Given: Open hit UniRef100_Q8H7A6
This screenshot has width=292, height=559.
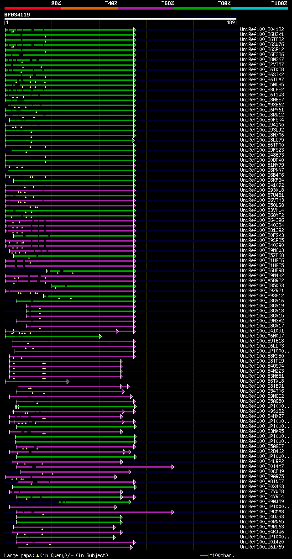Looking at the screenshot, I should [x=262, y=135].
